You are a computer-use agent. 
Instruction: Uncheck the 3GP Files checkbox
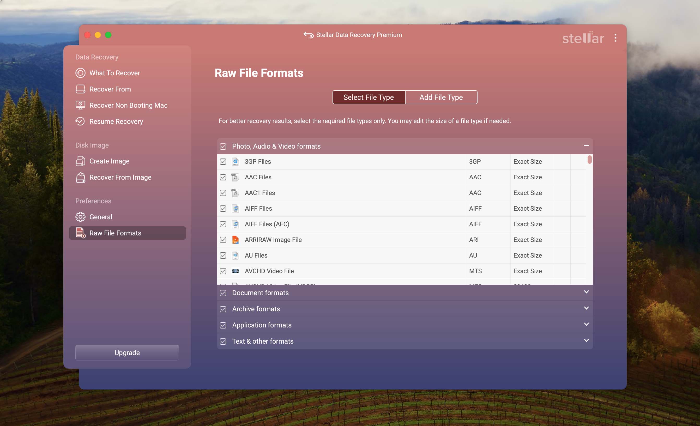pos(223,162)
